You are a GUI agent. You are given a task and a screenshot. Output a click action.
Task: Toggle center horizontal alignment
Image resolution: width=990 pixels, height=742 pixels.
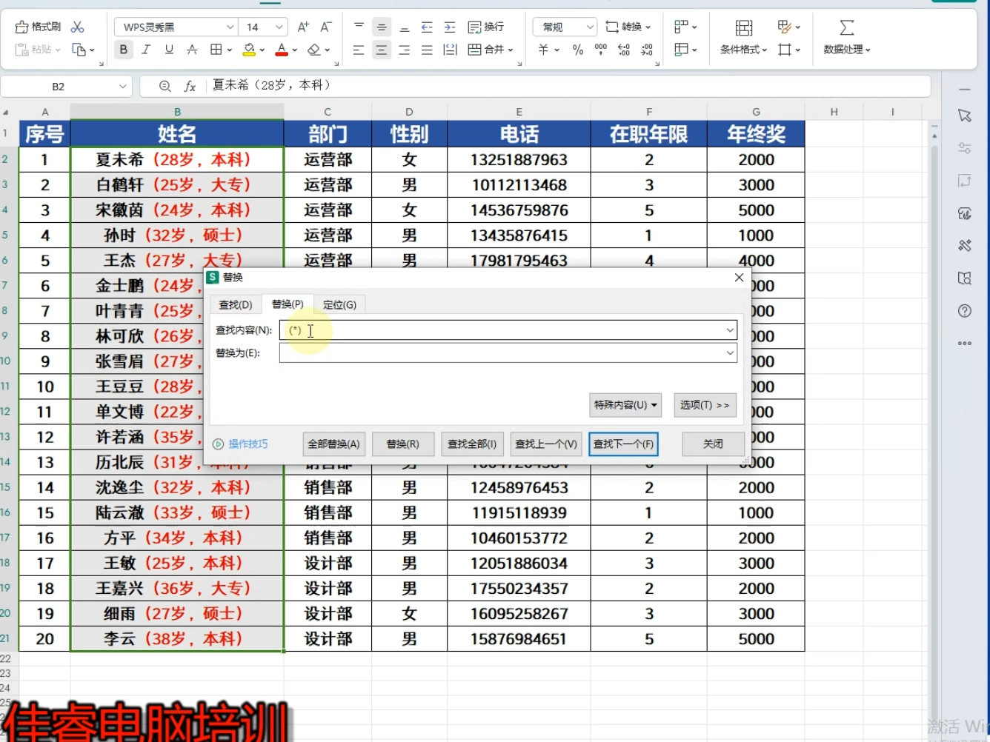pyautogui.click(x=382, y=50)
